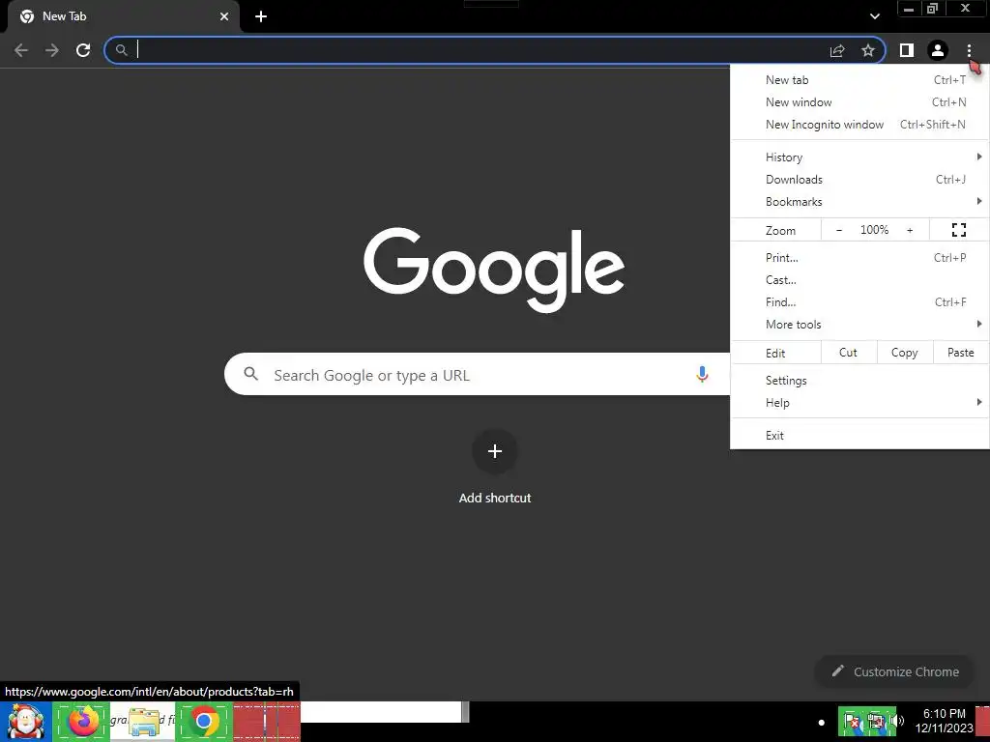This screenshot has height=742, width=990.
Task: Decrease zoom with the minus button
Action: (x=839, y=230)
